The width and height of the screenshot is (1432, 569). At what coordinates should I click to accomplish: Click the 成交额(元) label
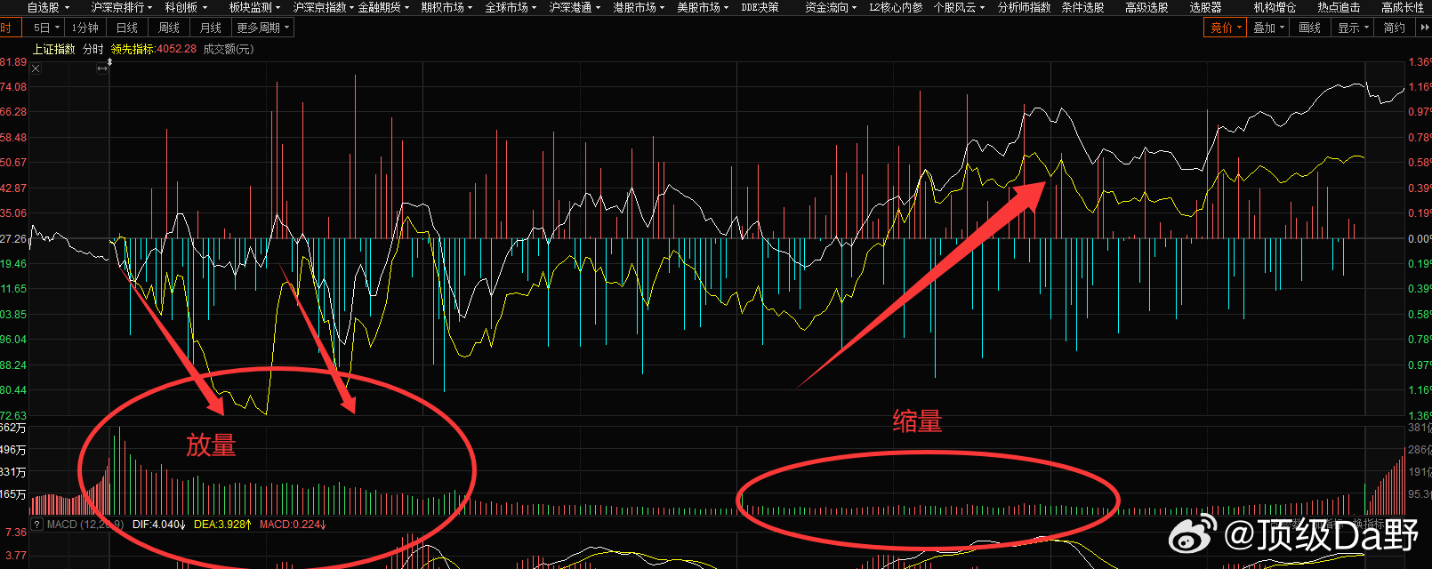tap(229, 49)
